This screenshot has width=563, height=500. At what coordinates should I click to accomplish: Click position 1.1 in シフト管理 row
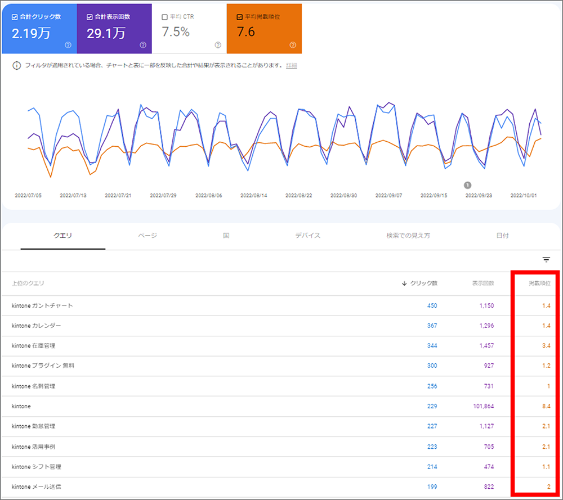[546, 467]
